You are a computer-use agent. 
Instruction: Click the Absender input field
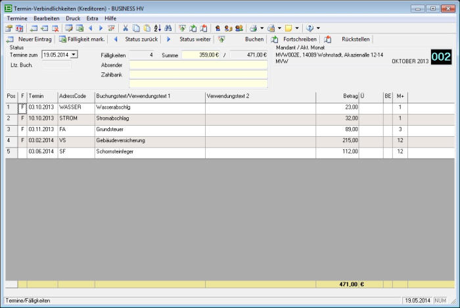198,65
